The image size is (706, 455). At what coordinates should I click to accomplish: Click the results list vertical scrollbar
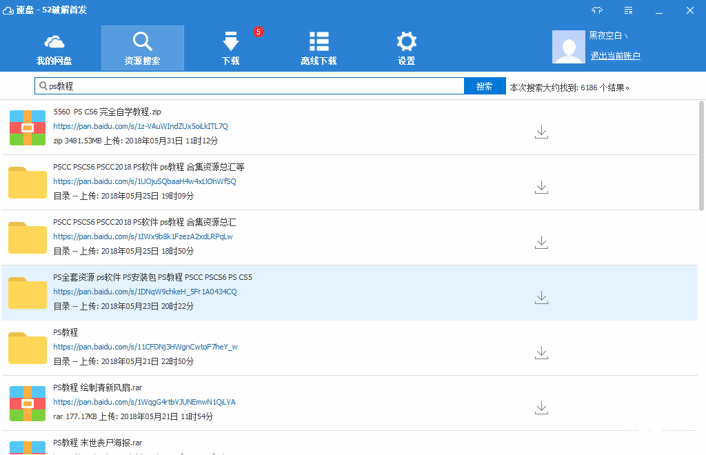(701, 156)
